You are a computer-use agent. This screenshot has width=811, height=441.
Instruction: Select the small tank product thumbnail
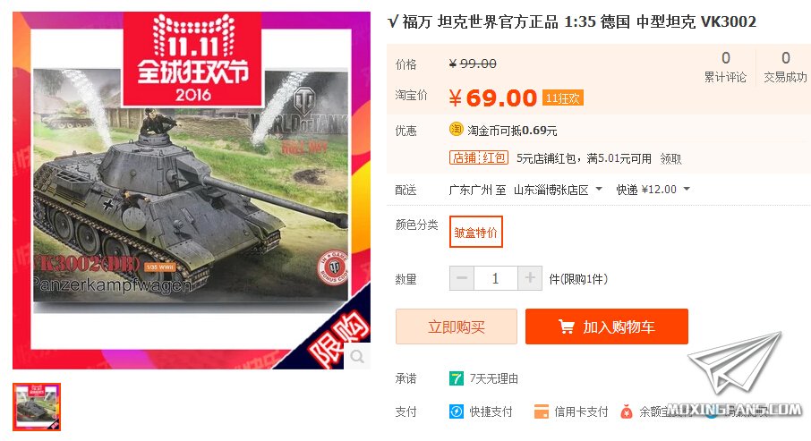click(37, 407)
